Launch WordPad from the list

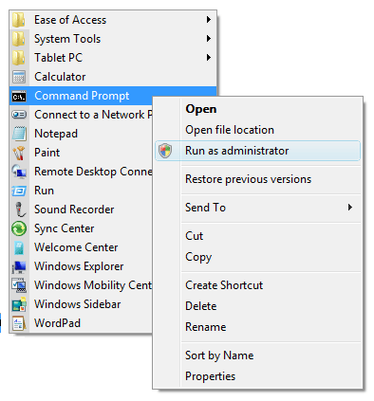click(x=57, y=323)
